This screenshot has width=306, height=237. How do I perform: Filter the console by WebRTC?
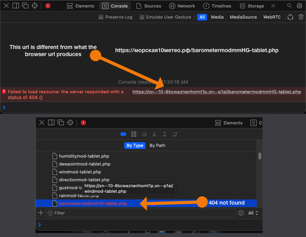(272, 17)
